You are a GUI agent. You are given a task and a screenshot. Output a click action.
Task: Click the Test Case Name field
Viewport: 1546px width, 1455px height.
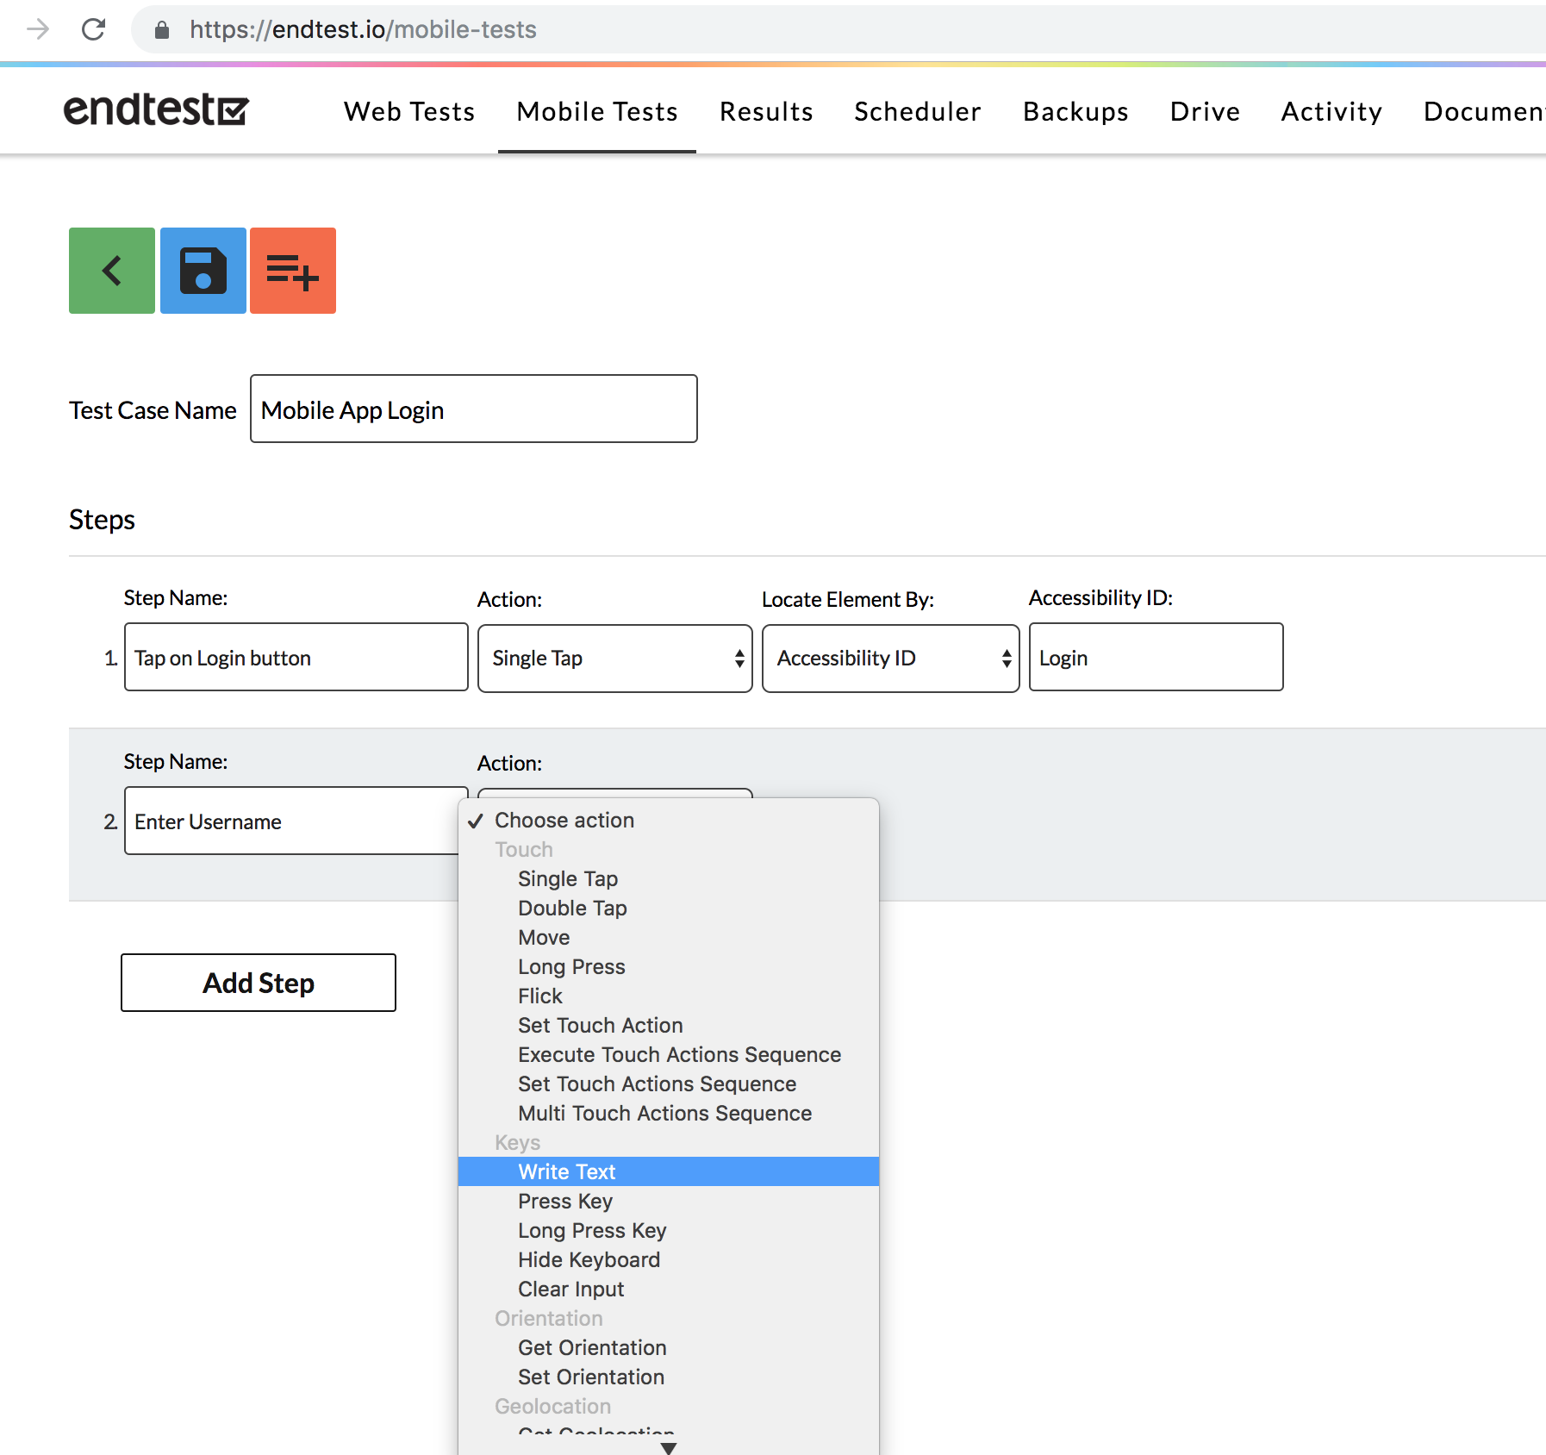coord(472,409)
